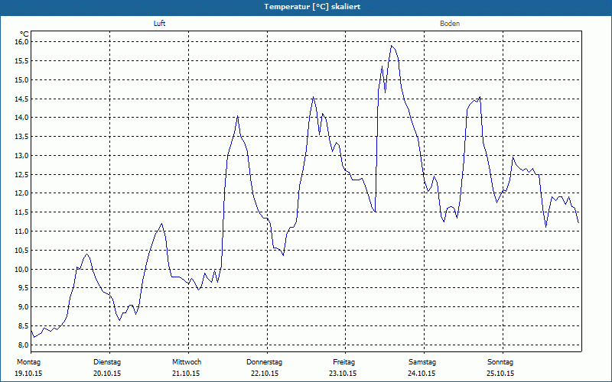
Task: Click the date '25.10.15'
Action: (500, 374)
